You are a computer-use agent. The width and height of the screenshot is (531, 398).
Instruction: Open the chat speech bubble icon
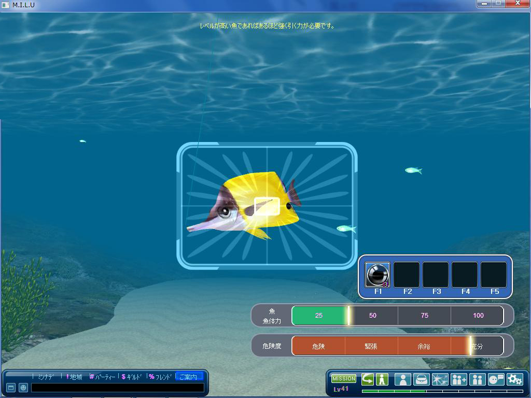pyautogui.click(x=496, y=379)
